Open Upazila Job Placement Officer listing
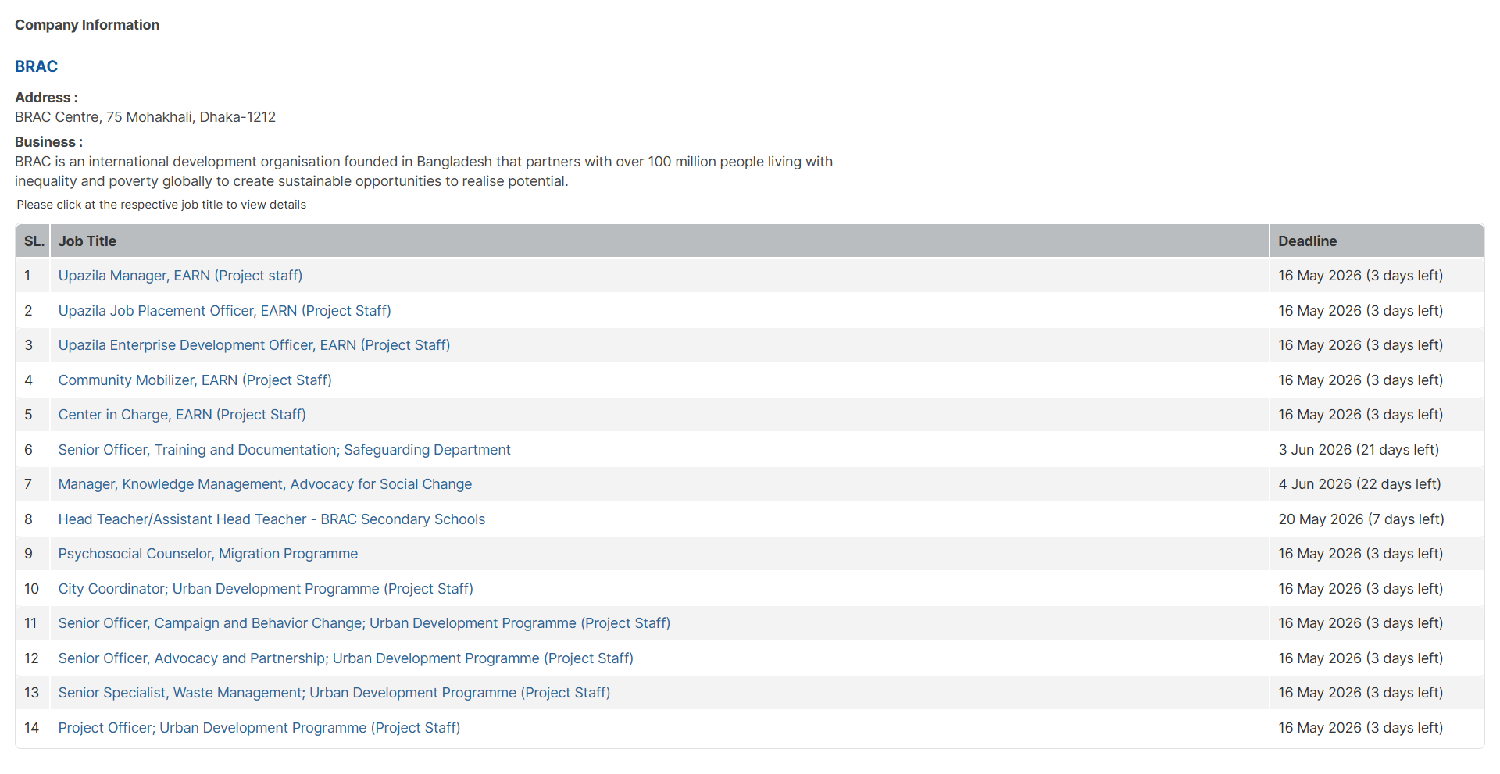 (225, 311)
